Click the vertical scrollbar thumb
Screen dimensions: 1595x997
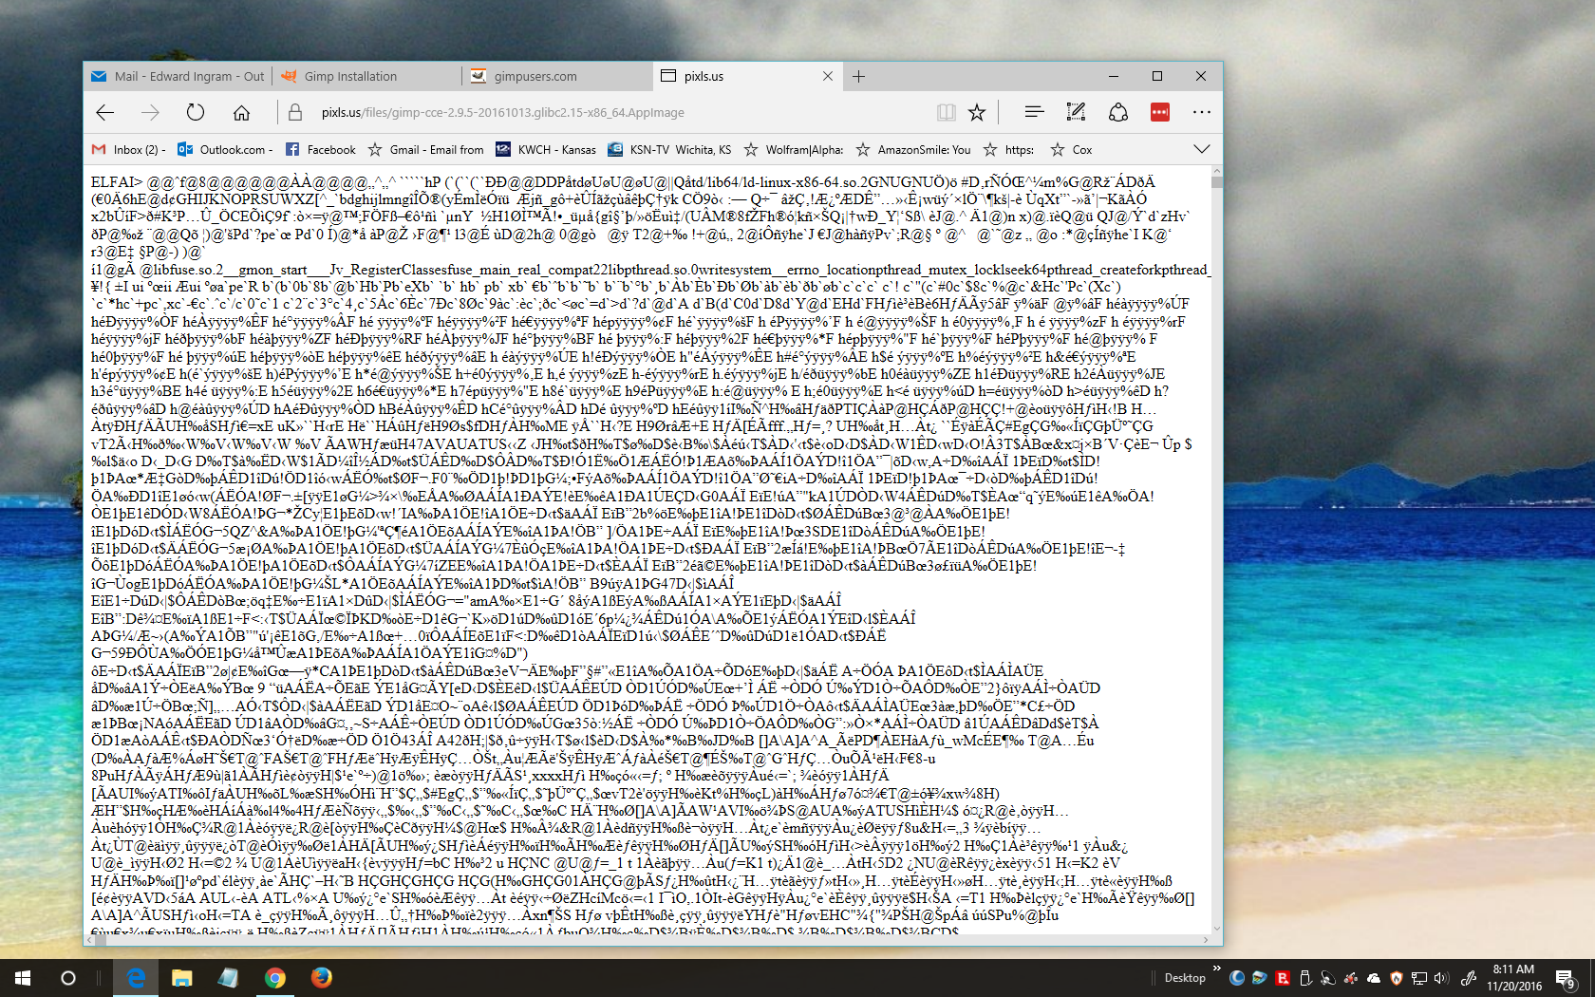[1216, 182]
